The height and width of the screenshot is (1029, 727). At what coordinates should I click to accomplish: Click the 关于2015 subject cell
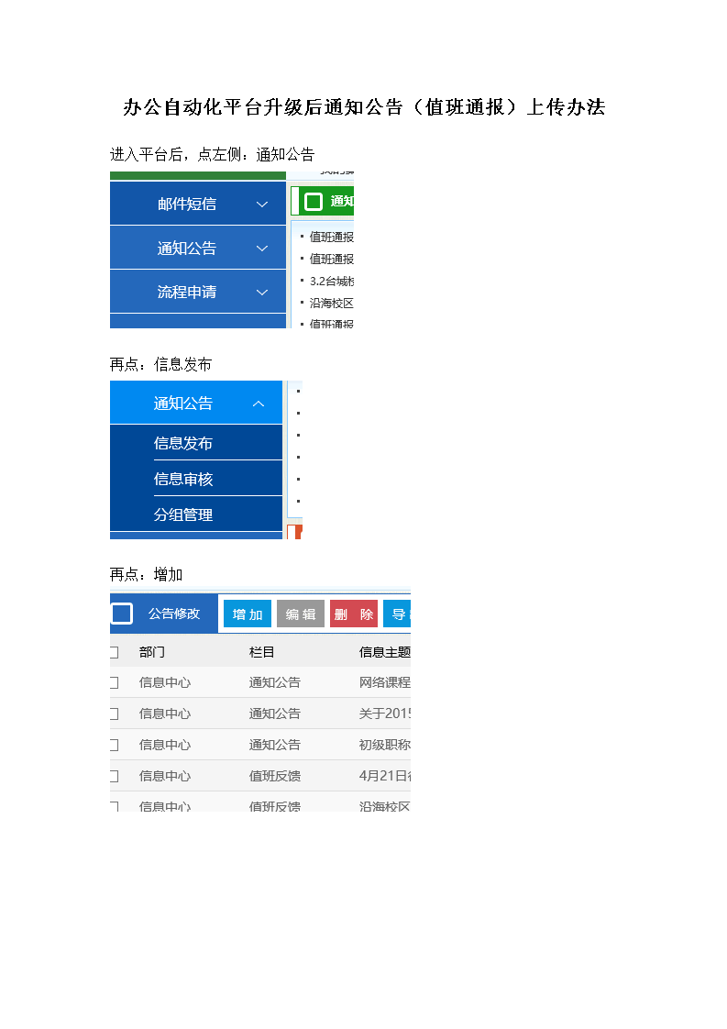[x=384, y=714]
